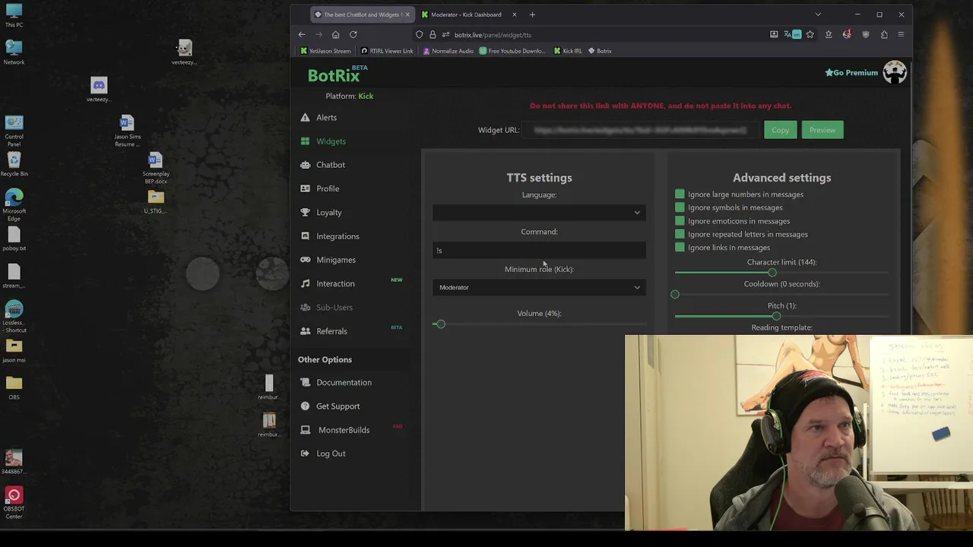Select the best ChatBot and Widgets tab

tap(362, 14)
